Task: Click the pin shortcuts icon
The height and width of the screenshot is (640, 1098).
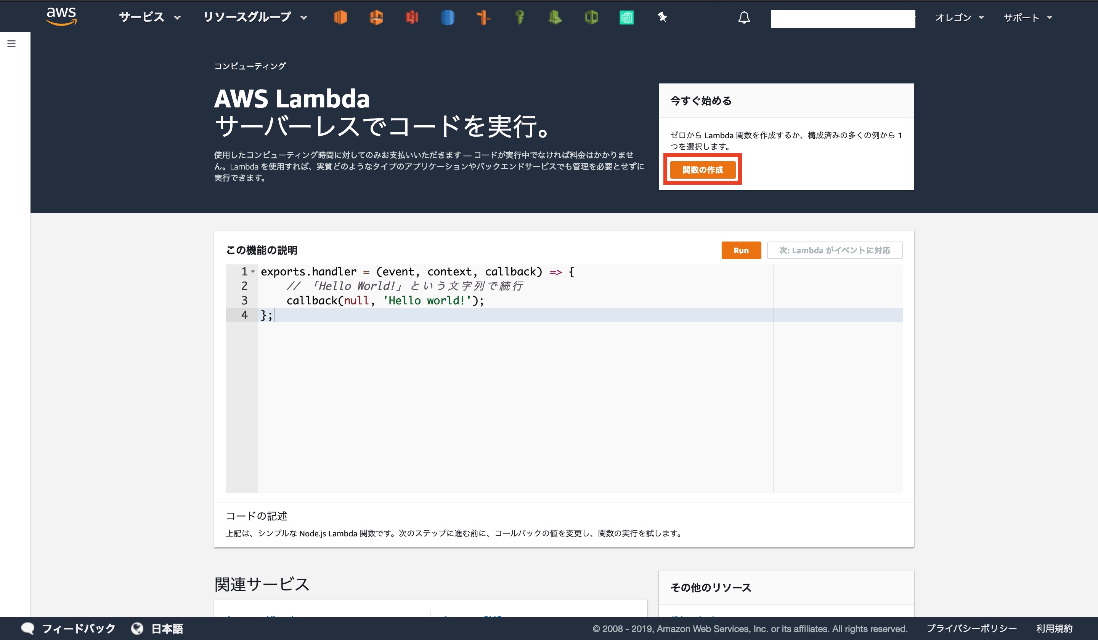Action: (662, 18)
